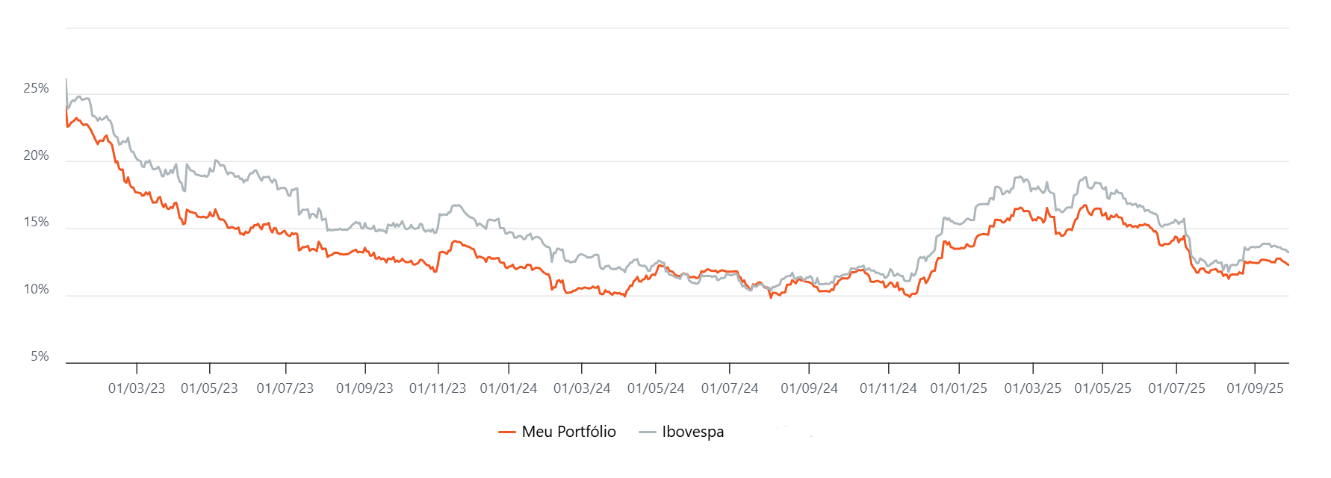1331x478 pixels.
Task: Select the 01/11/23 date on the x-axis
Action: [x=438, y=388]
